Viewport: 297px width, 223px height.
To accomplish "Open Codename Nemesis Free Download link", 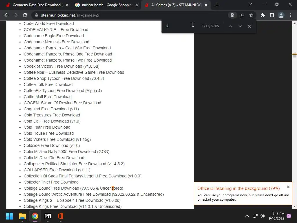I will click(57, 42).
